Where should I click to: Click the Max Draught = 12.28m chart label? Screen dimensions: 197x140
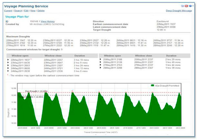click(x=33, y=91)
